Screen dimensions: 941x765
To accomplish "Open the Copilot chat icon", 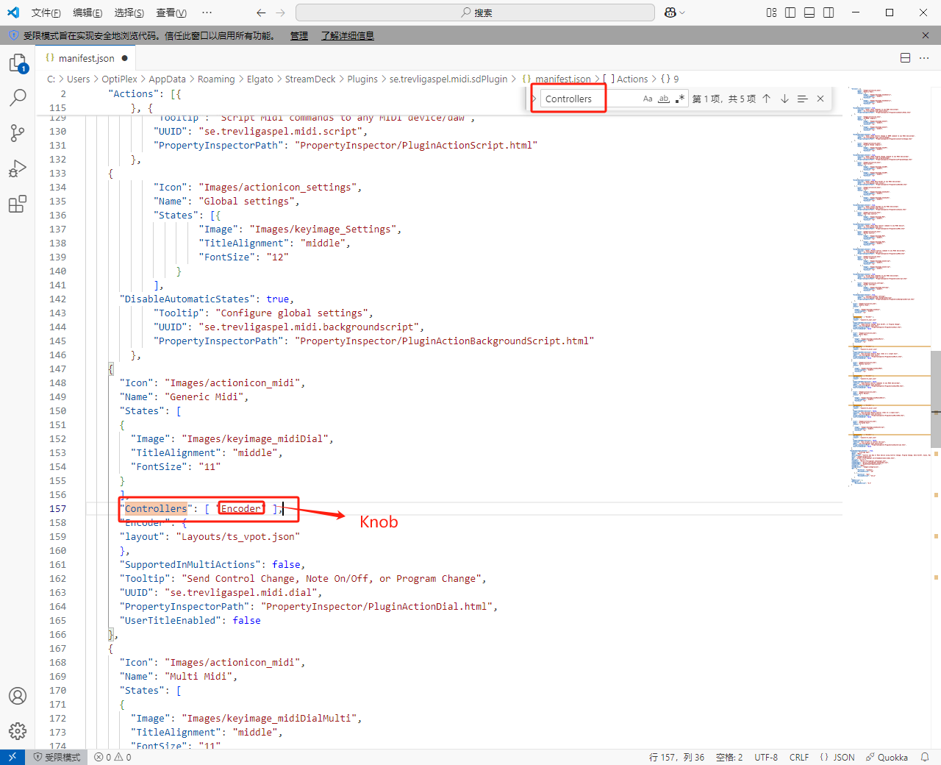I will (670, 13).
